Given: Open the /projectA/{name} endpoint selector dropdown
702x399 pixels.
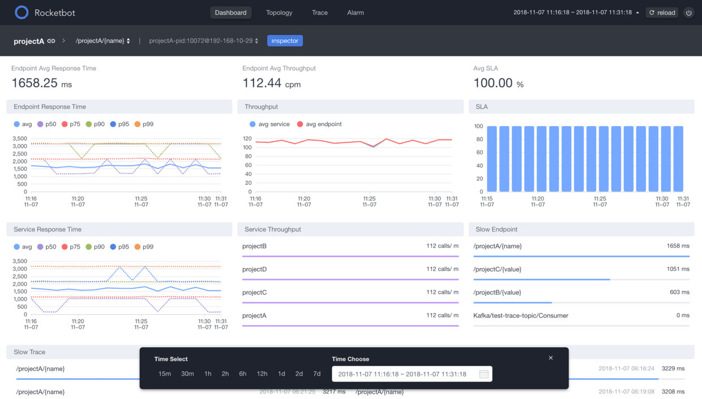Looking at the screenshot, I should [x=103, y=40].
